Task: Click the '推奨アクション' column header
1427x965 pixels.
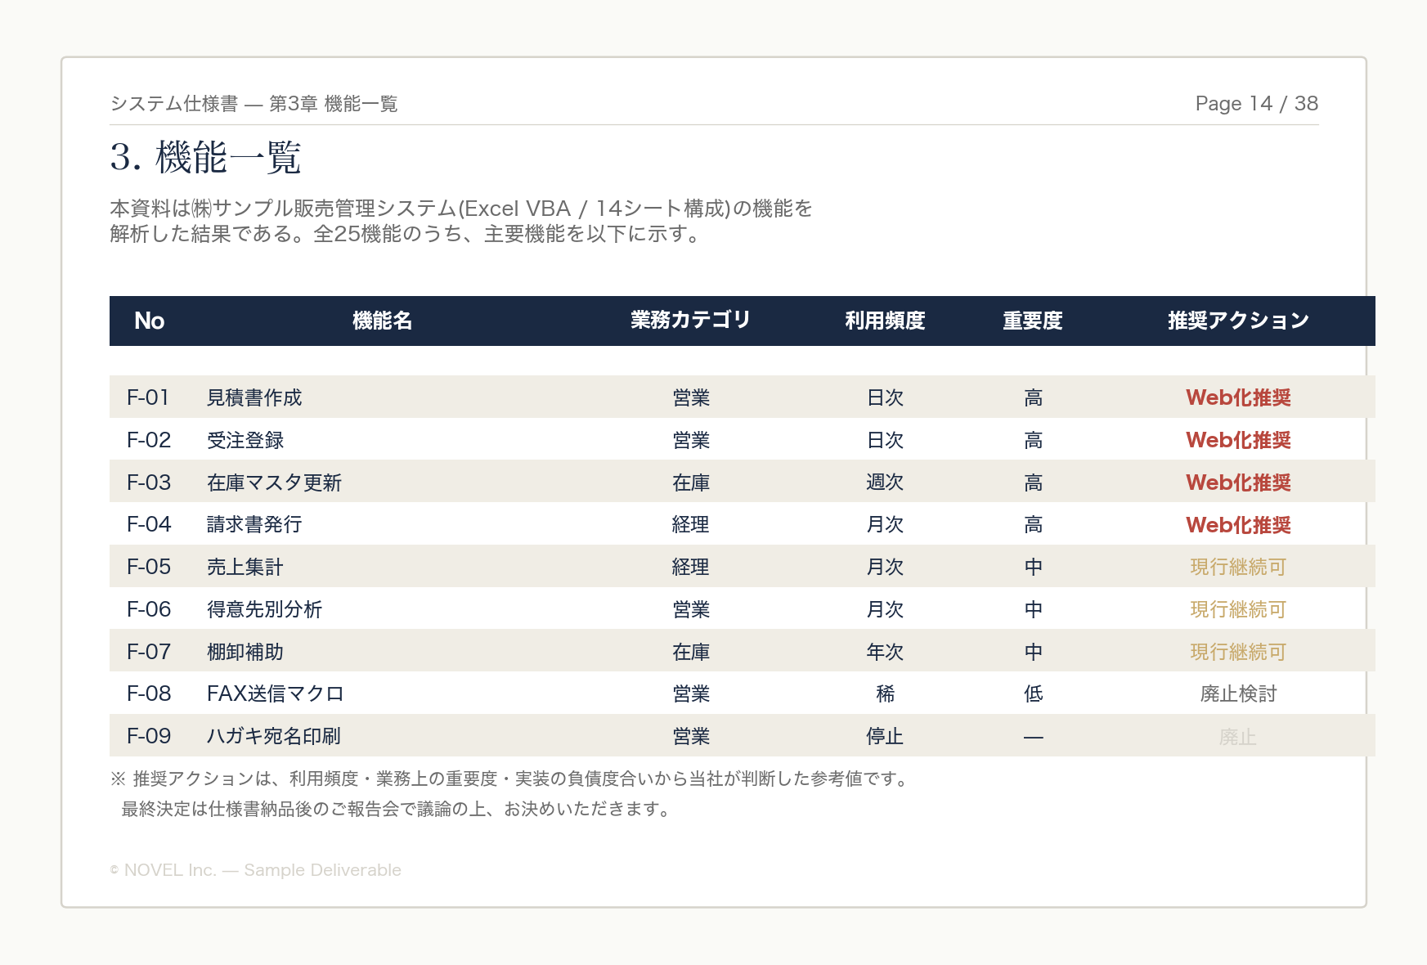Action: [1238, 321]
